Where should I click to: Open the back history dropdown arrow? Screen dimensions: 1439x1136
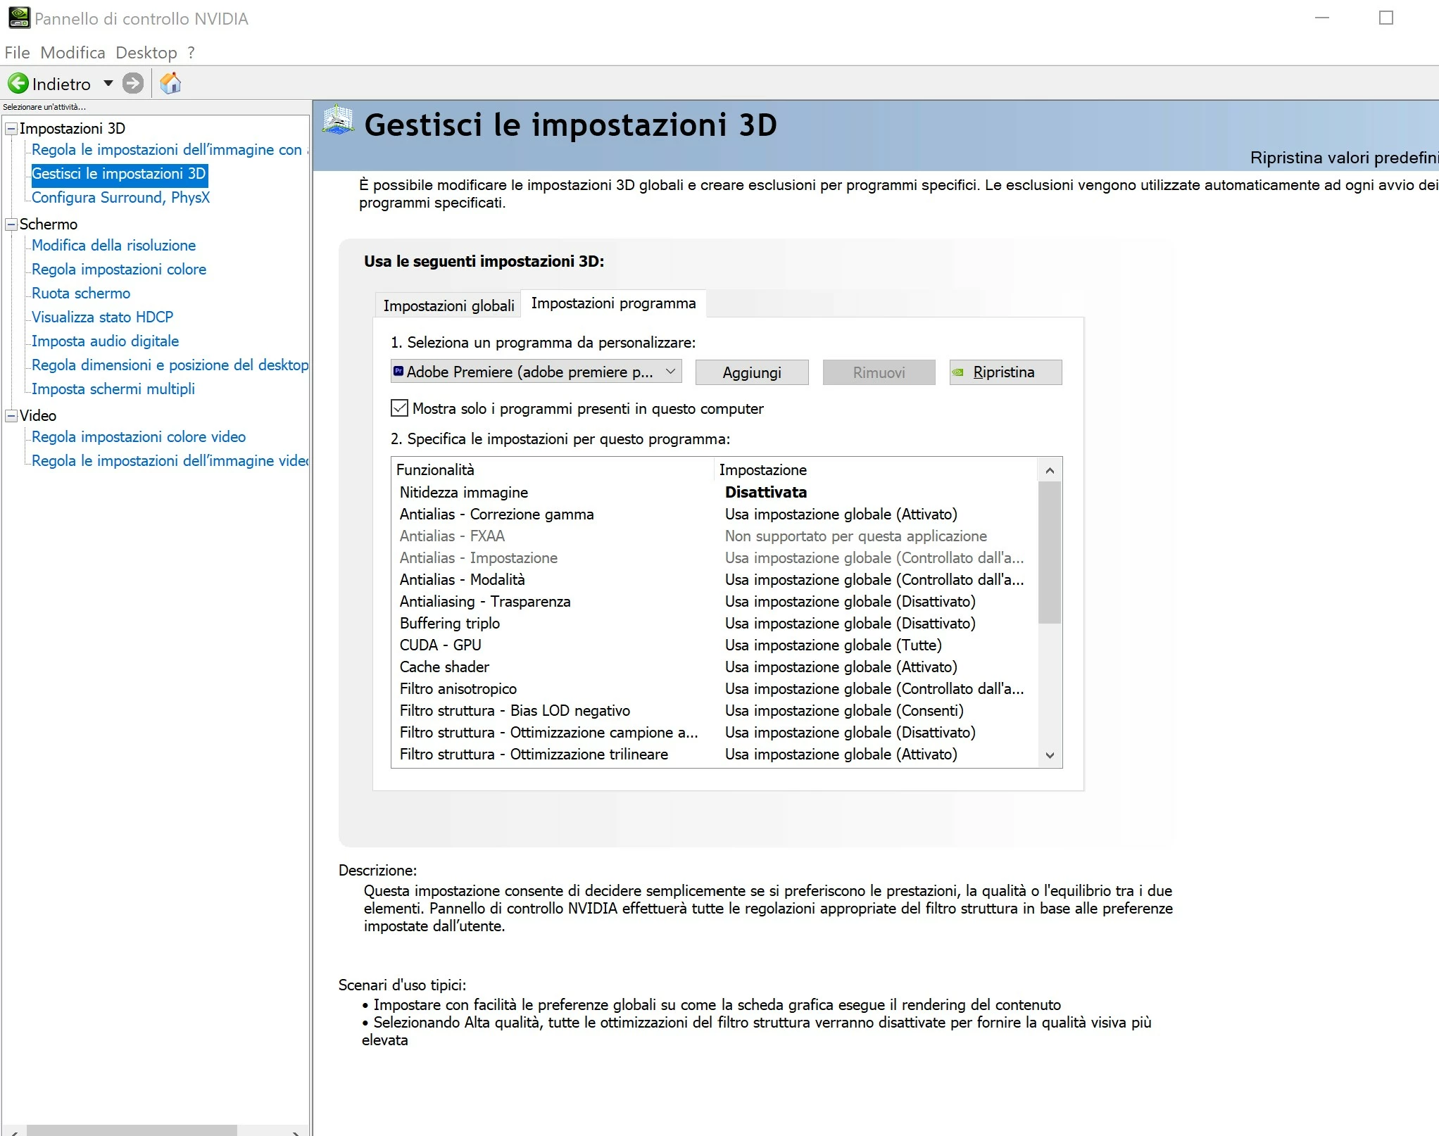coord(108,84)
